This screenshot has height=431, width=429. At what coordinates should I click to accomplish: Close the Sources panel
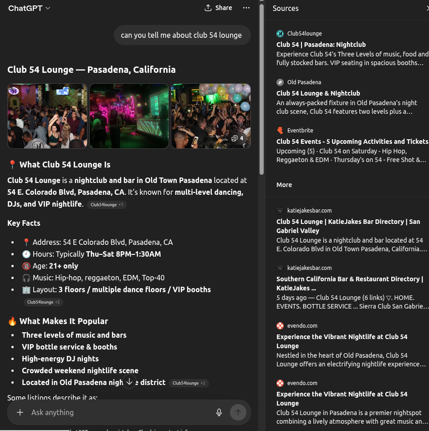pos(428,8)
